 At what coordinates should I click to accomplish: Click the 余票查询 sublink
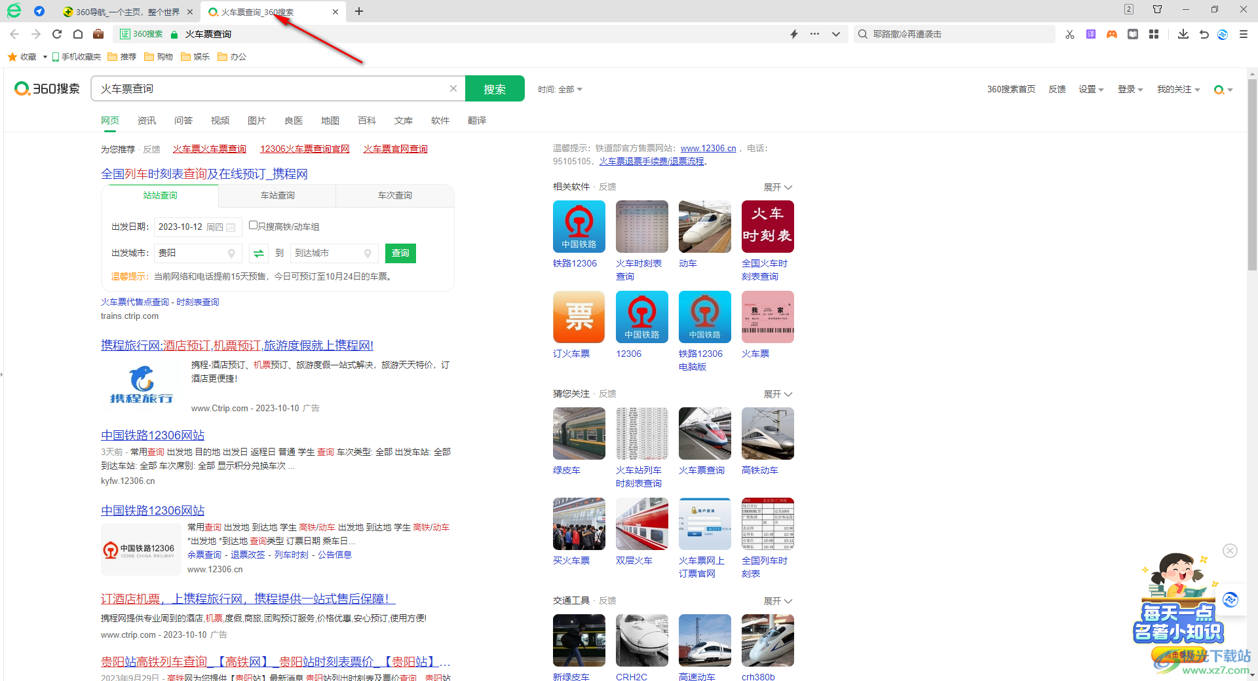204,555
